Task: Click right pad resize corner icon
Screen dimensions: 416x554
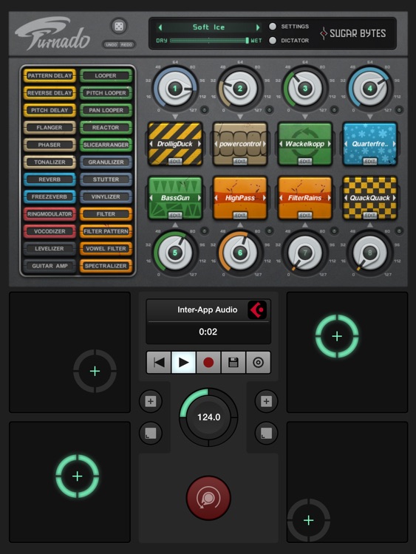Action: [266, 433]
